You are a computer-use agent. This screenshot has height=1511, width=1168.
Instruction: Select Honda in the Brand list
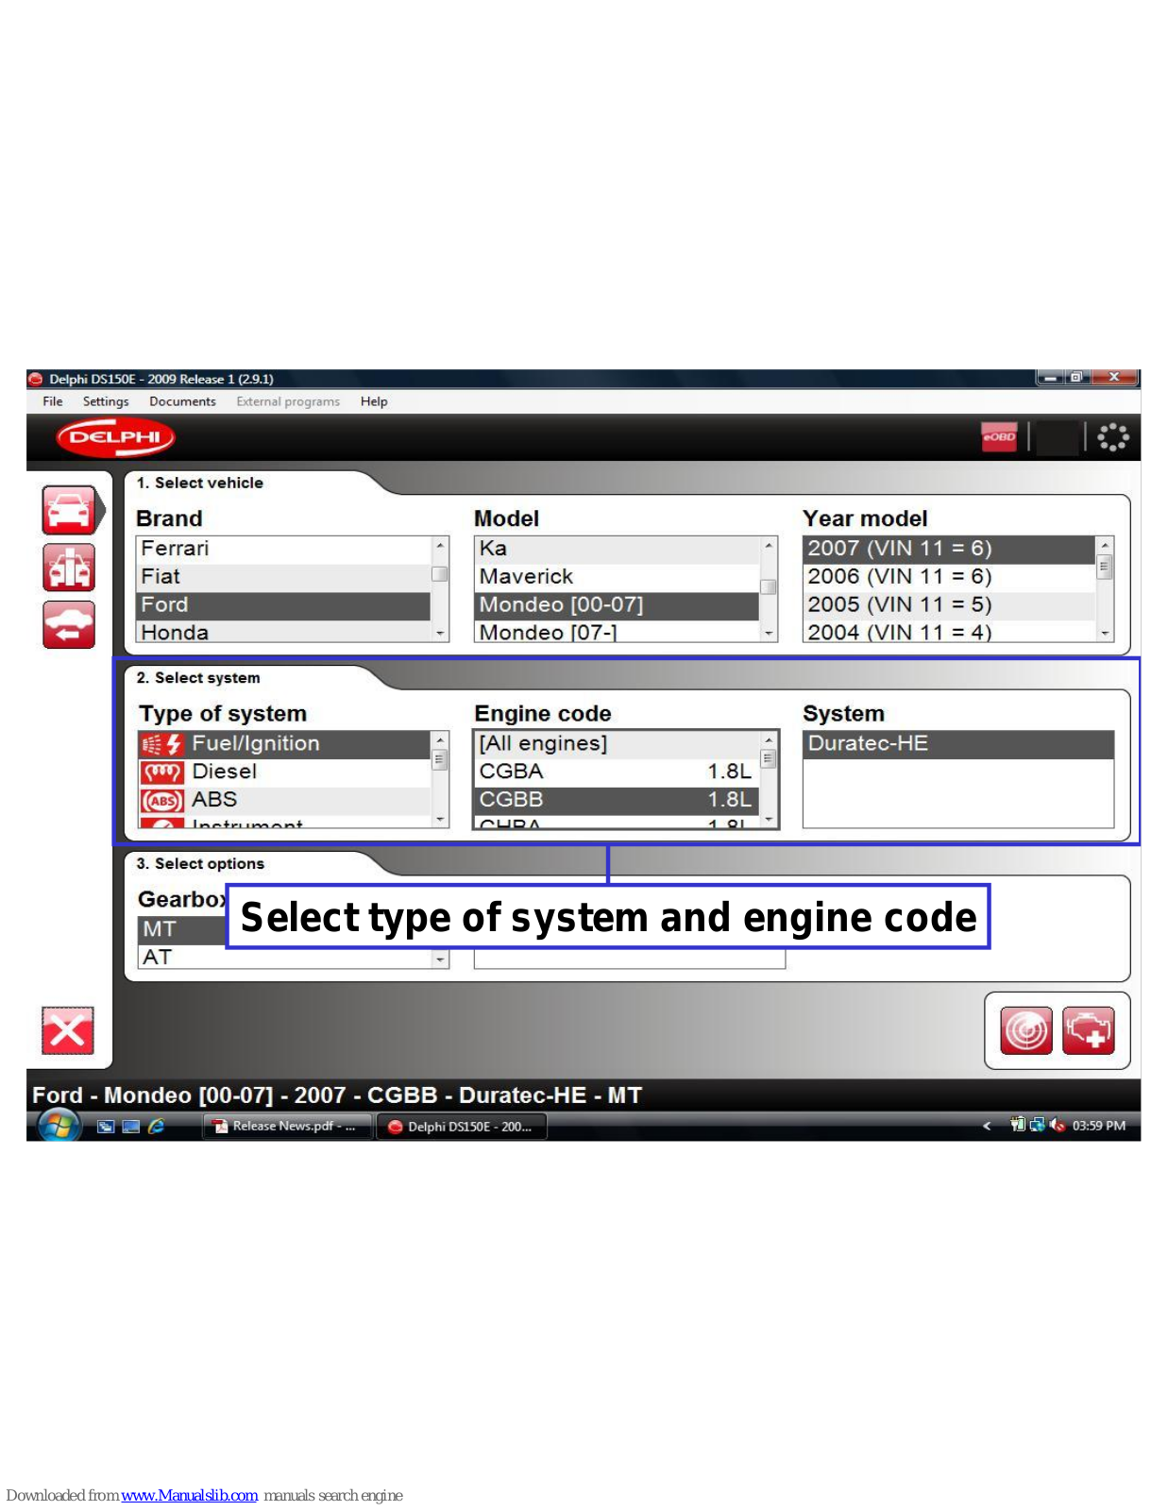tap(284, 632)
